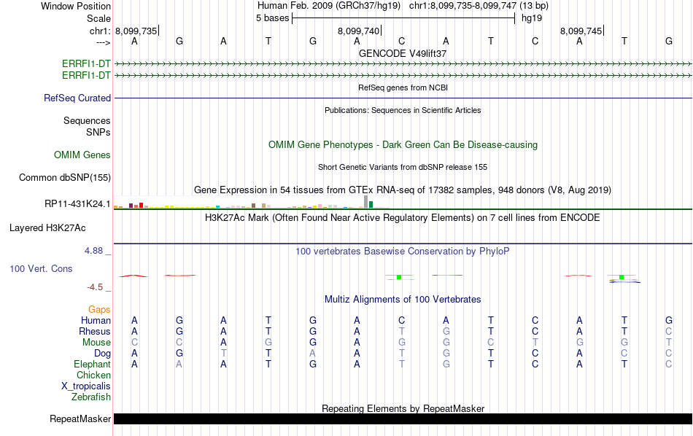Open the GTEx Gene Expression in 54 tissues title
693x436 pixels.
pos(403,190)
